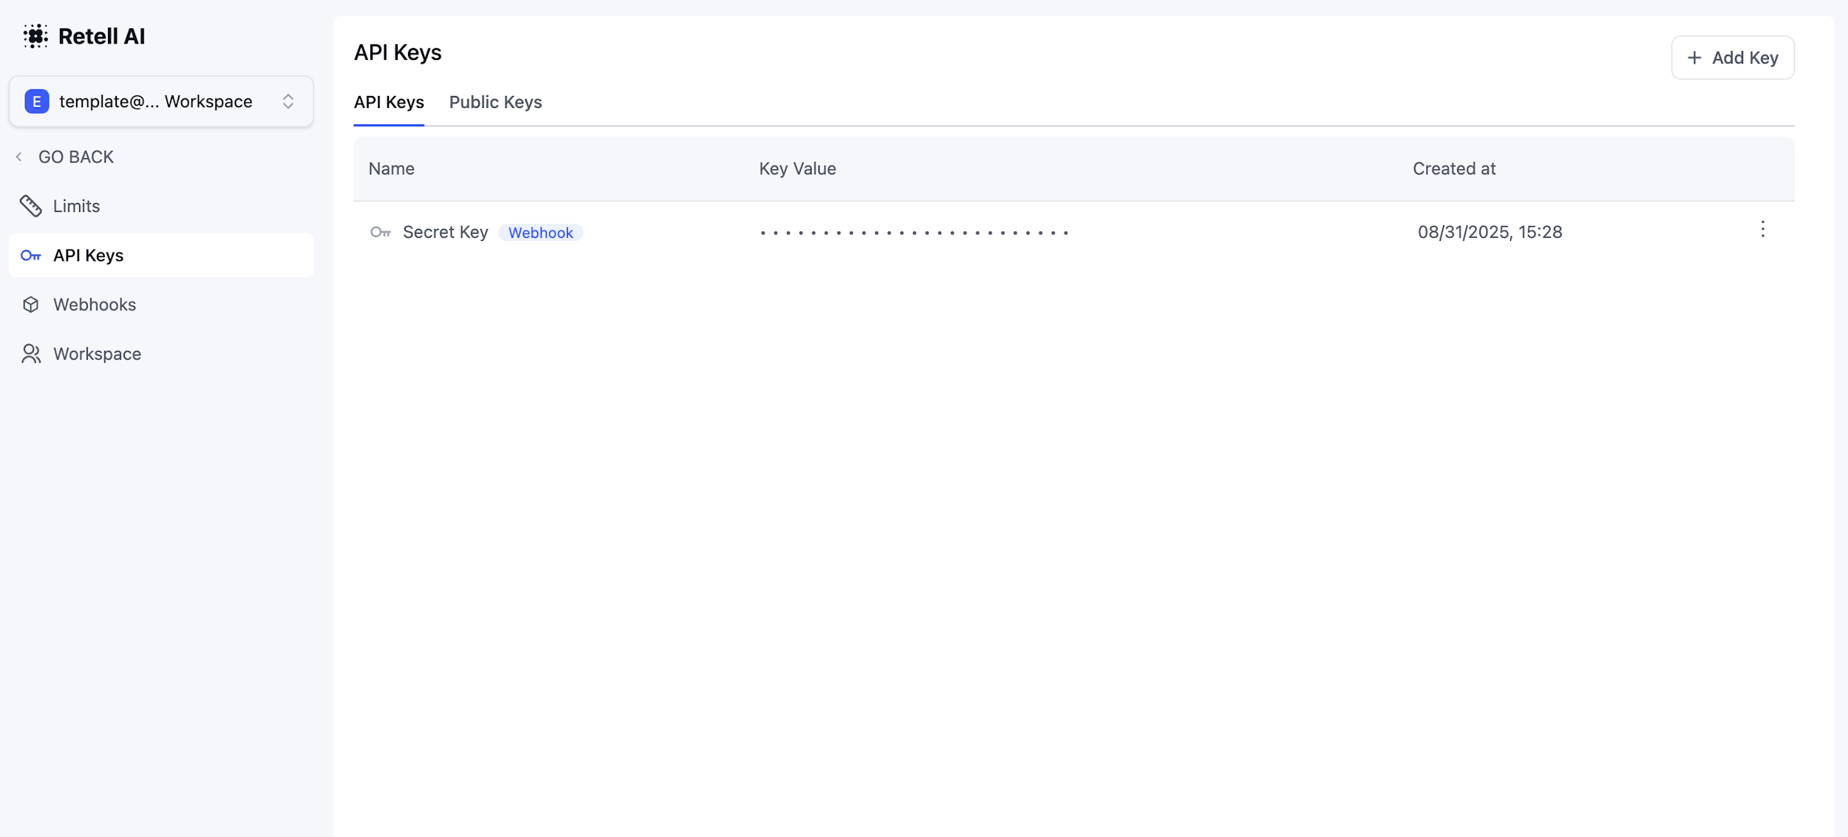
Task: Select the API Keys tab
Action: [389, 103]
